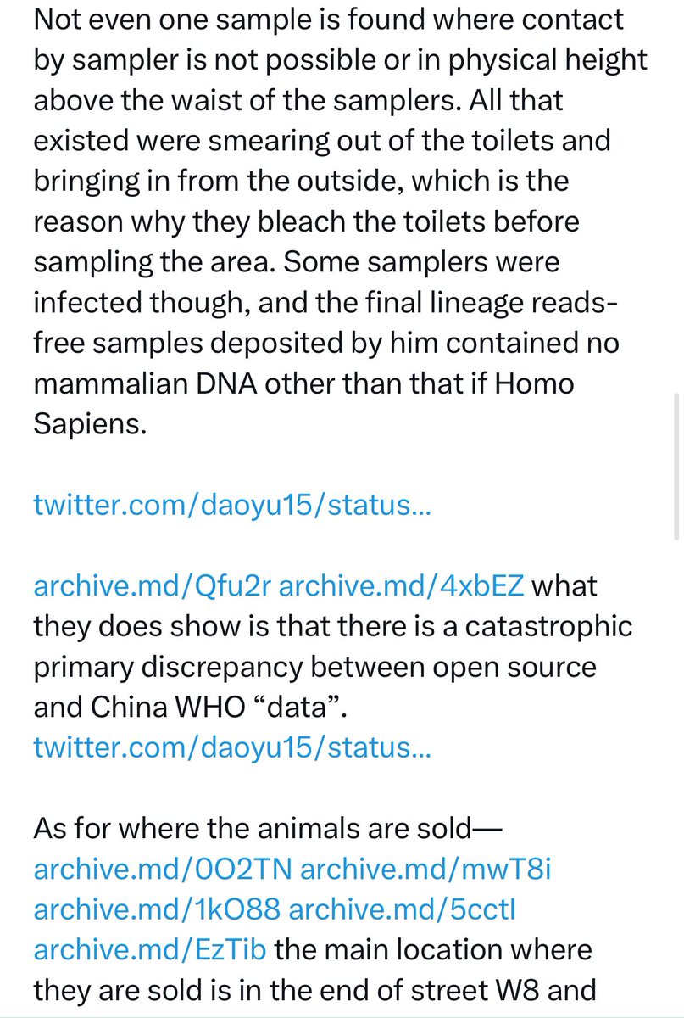Open the twitter.com/daoyu15 link below "Sapiens."

232,505
